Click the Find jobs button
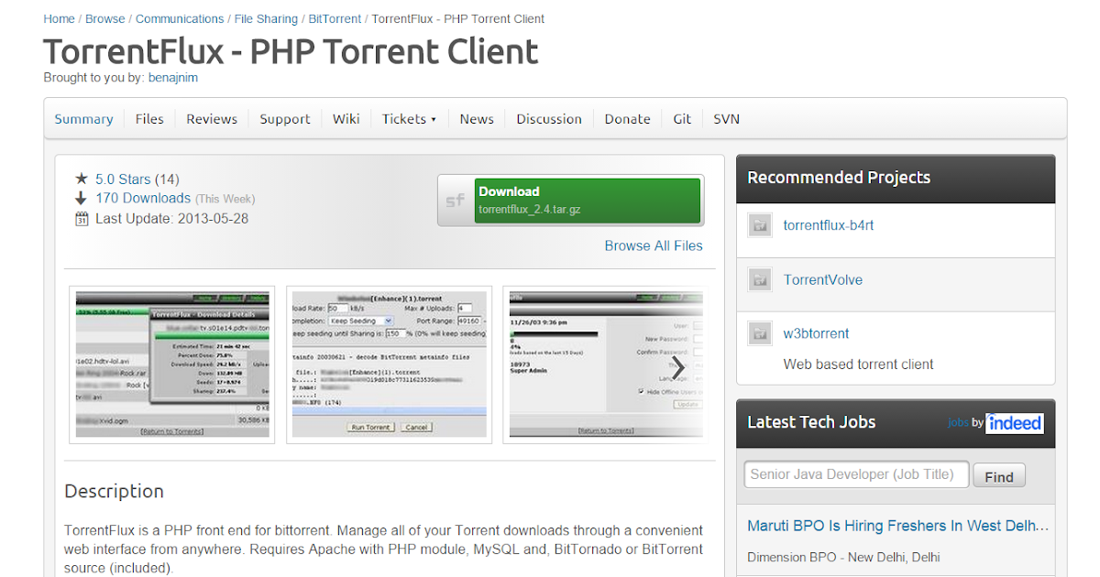Viewport: 1100px width, 577px height. [999, 476]
